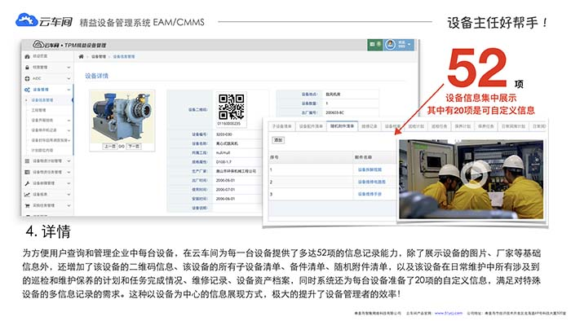This screenshot has width=571, height=321.
Task: Switch to the 子设备清单 tab
Action: (x=281, y=126)
